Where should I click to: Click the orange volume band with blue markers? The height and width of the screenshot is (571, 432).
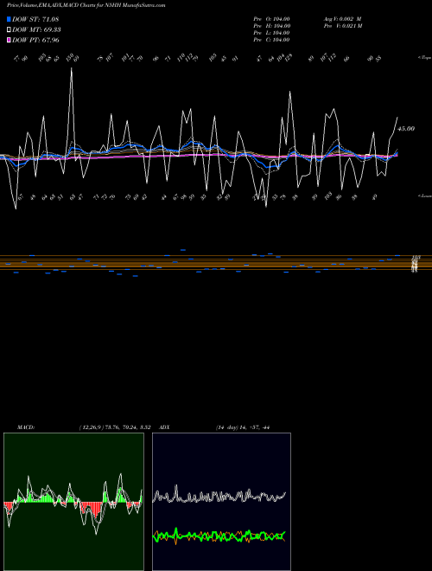[216, 262]
